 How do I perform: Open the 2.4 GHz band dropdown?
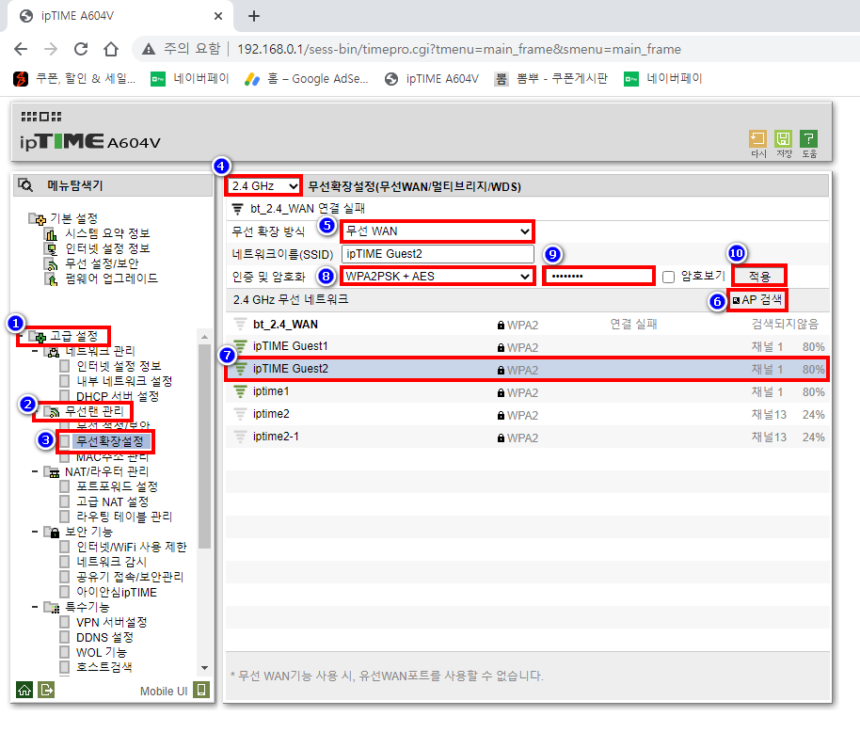click(x=263, y=186)
